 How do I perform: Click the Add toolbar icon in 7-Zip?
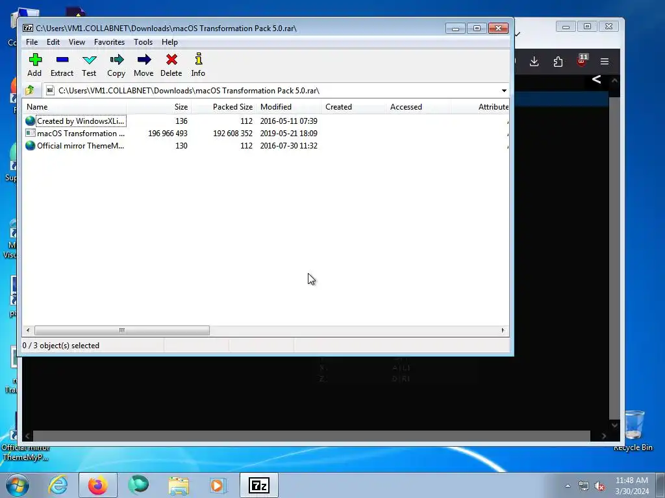(35, 60)
